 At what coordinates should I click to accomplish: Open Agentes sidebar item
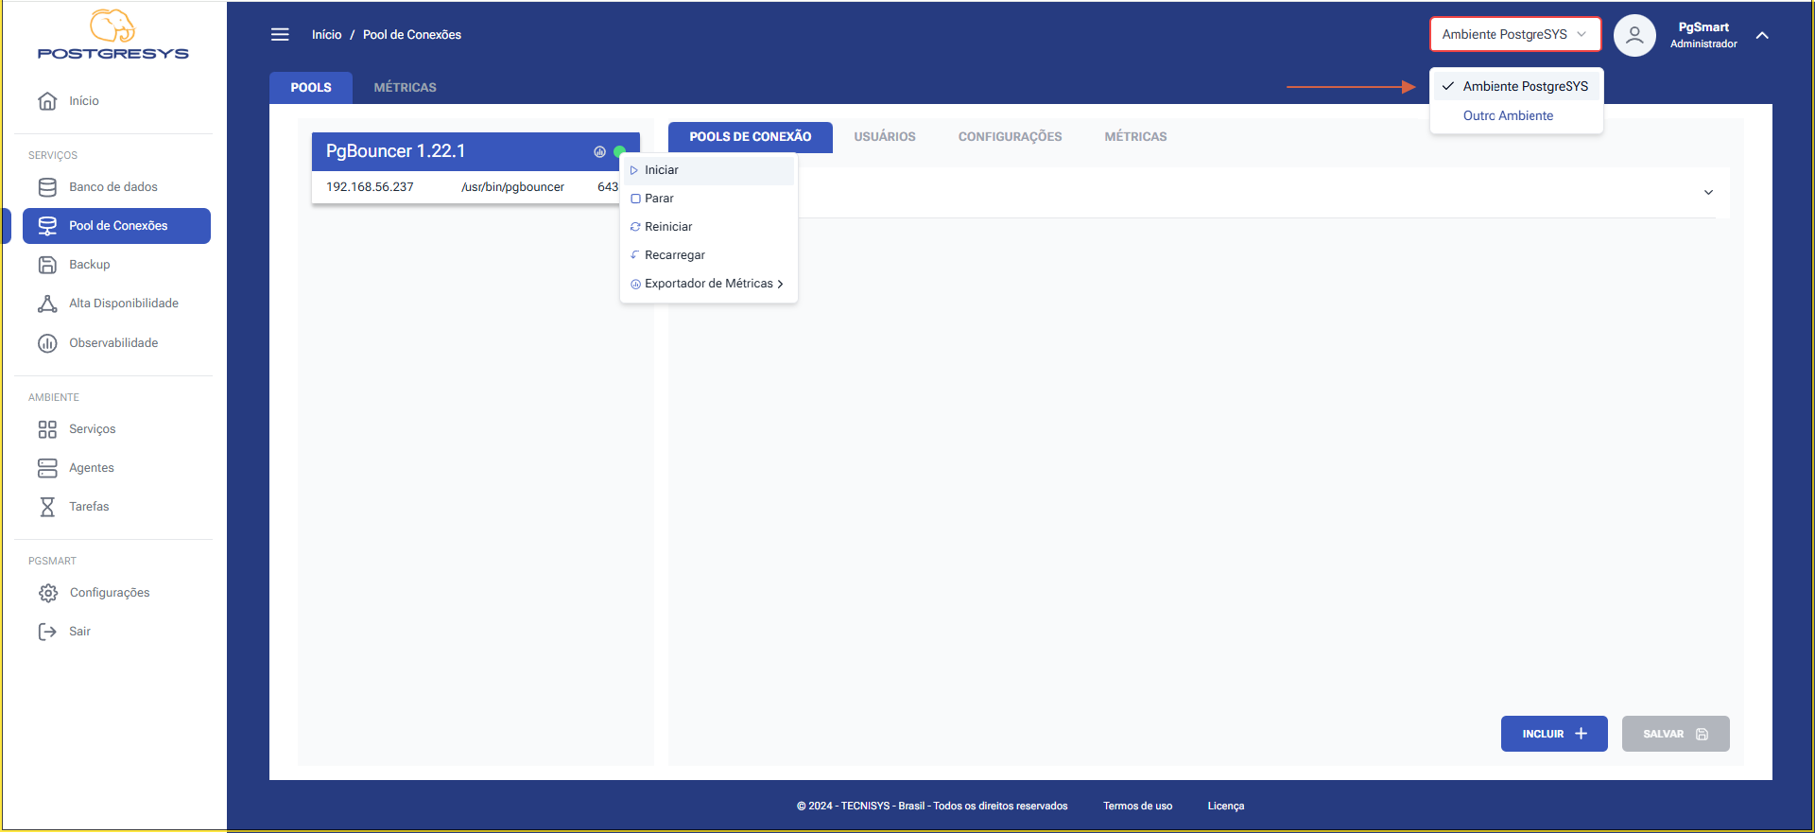[x=117, y=468]
